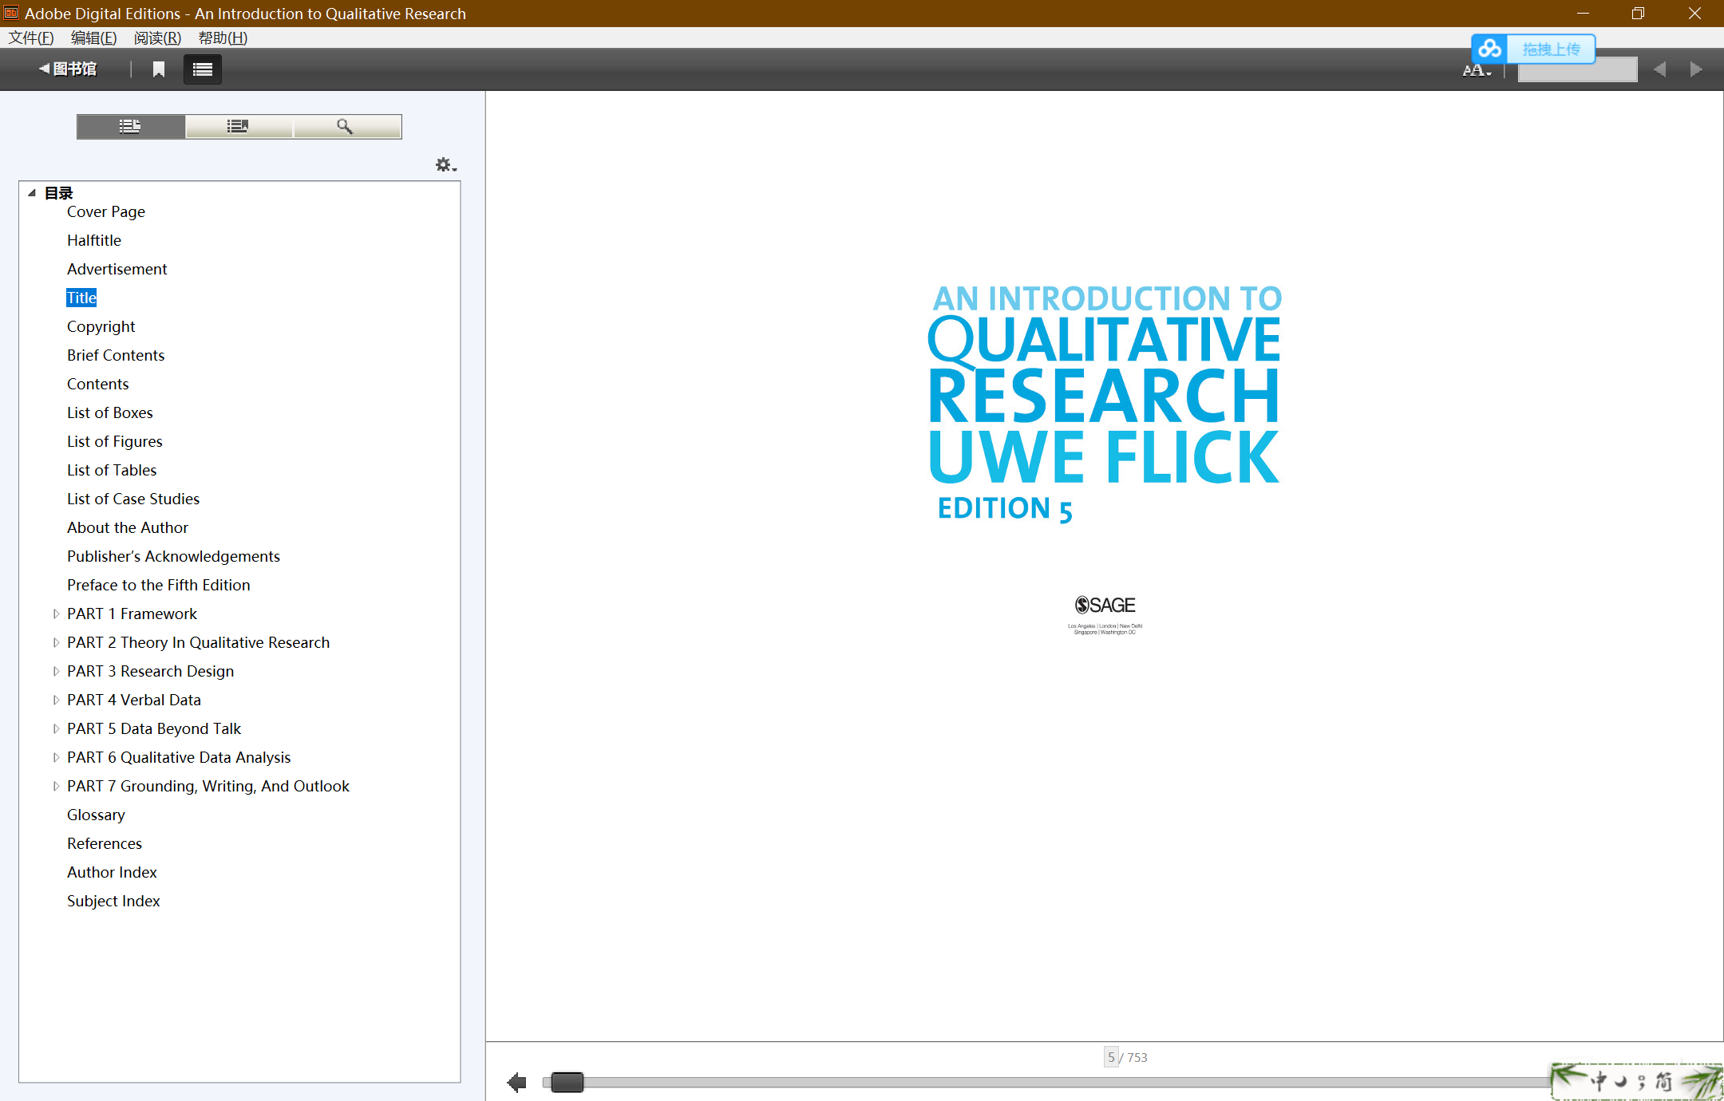
Task: Jump to the References entry
Action: 105,843
